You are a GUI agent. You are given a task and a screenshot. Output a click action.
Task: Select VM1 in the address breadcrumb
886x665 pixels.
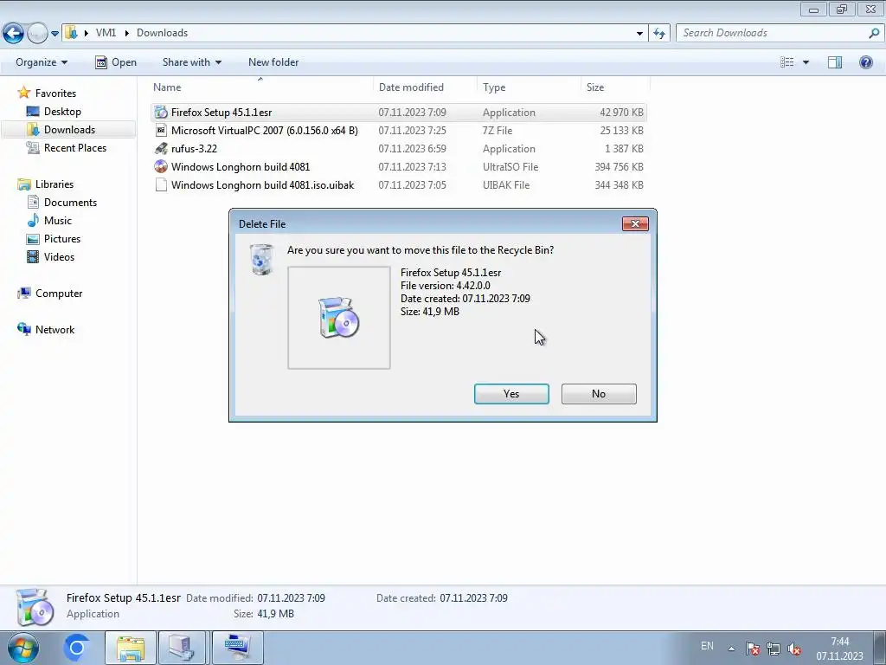106,33
